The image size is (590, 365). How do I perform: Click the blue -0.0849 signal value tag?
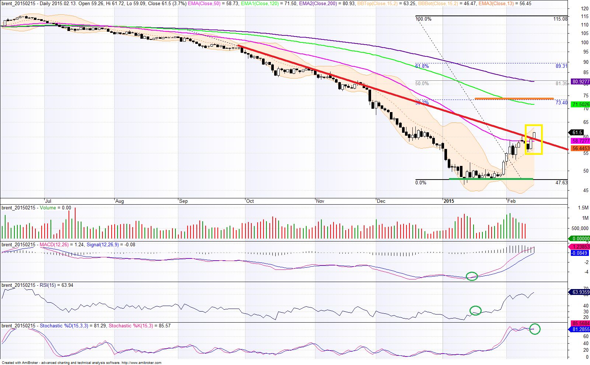(x=580, y=253)
